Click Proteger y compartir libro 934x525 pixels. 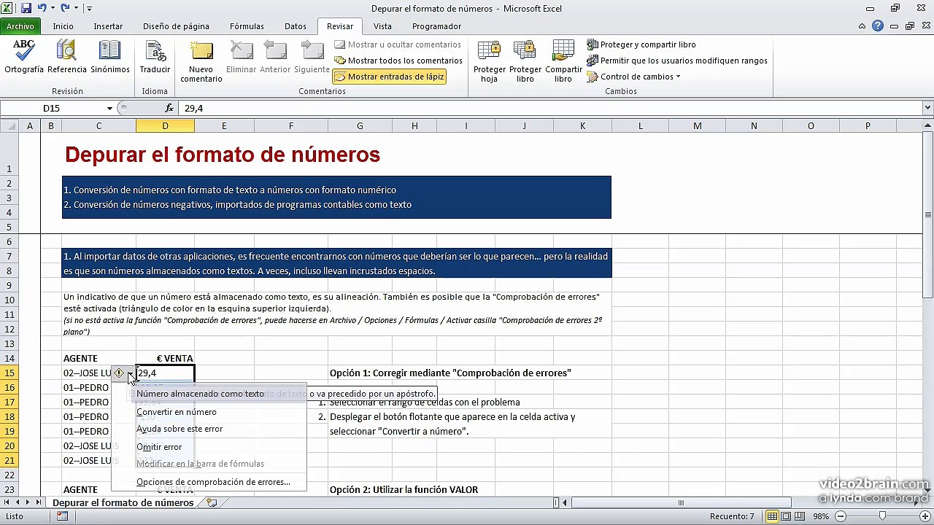pos(641,44)
